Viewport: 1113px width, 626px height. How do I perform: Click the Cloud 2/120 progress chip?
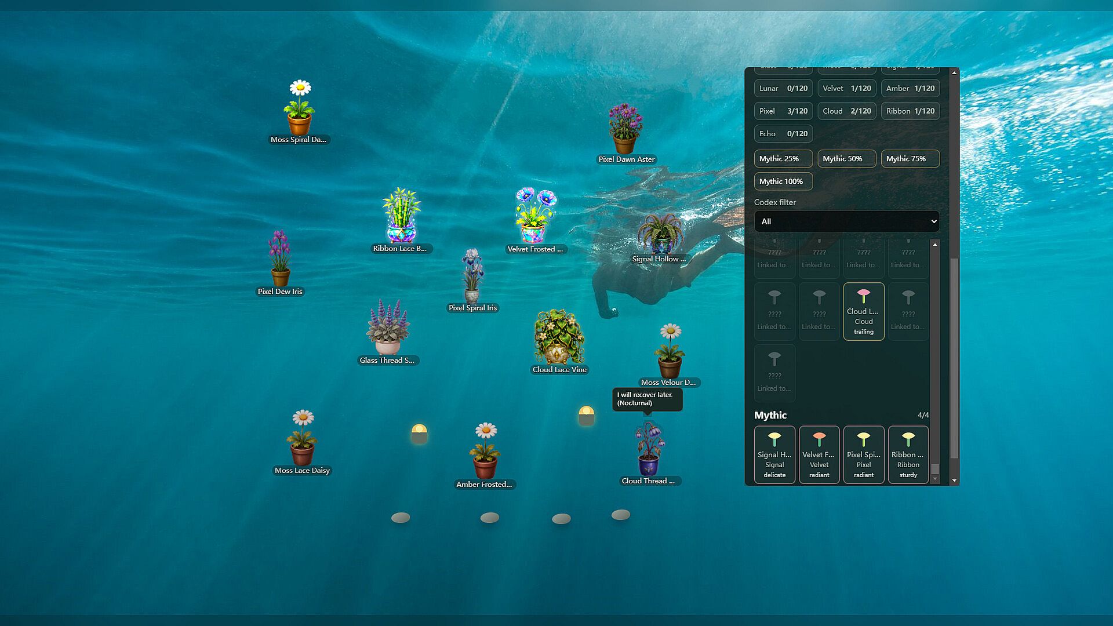847,111
